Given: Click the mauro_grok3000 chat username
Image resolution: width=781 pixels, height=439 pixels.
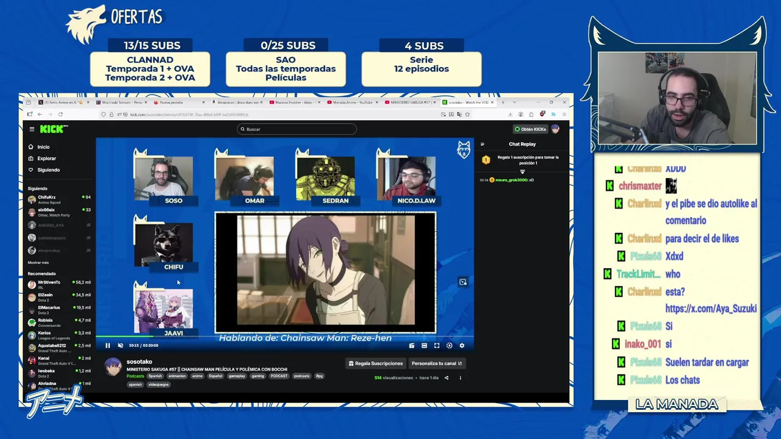Looking at the screenshot, I should click(511, 180).
